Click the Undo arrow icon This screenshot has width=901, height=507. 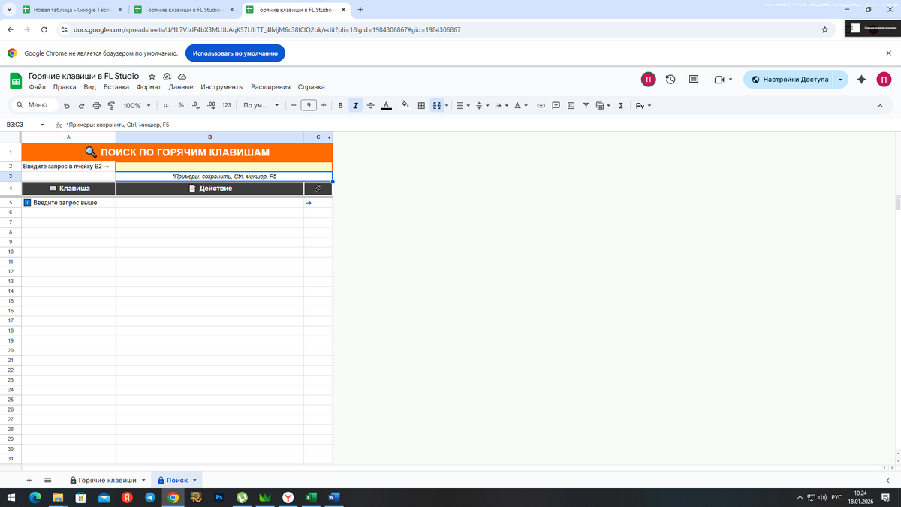67,106
